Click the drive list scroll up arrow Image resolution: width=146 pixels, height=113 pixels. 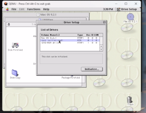coord(101,46)
